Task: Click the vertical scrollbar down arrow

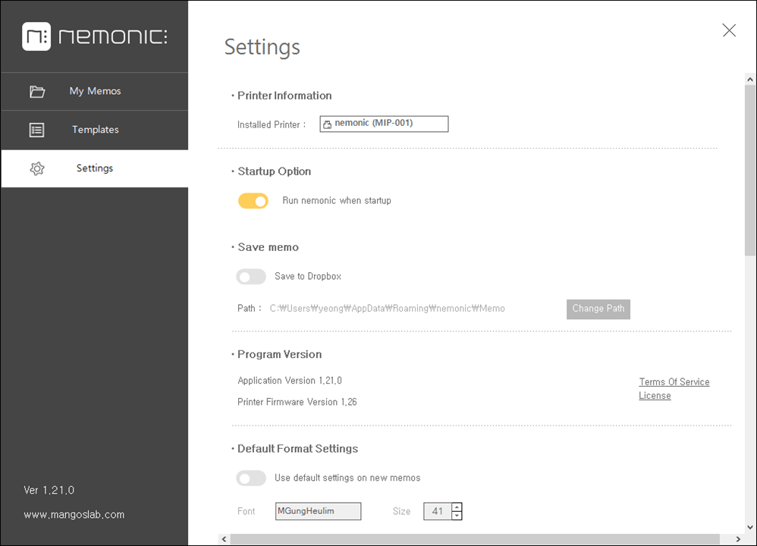Action: coord(749,527)
